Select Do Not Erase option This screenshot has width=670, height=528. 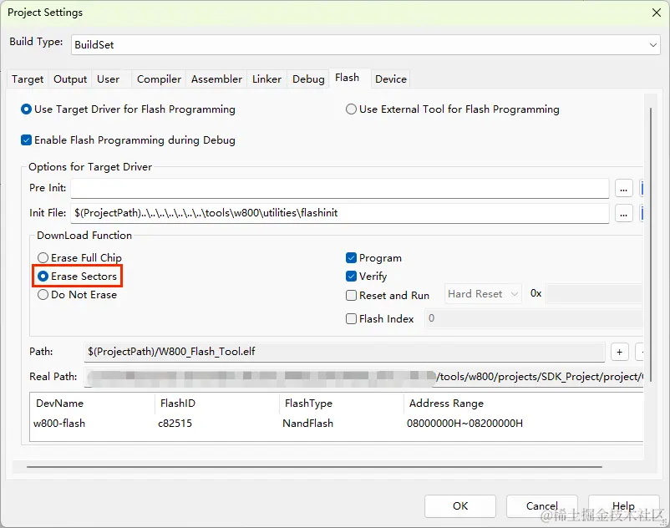(78, 295)
